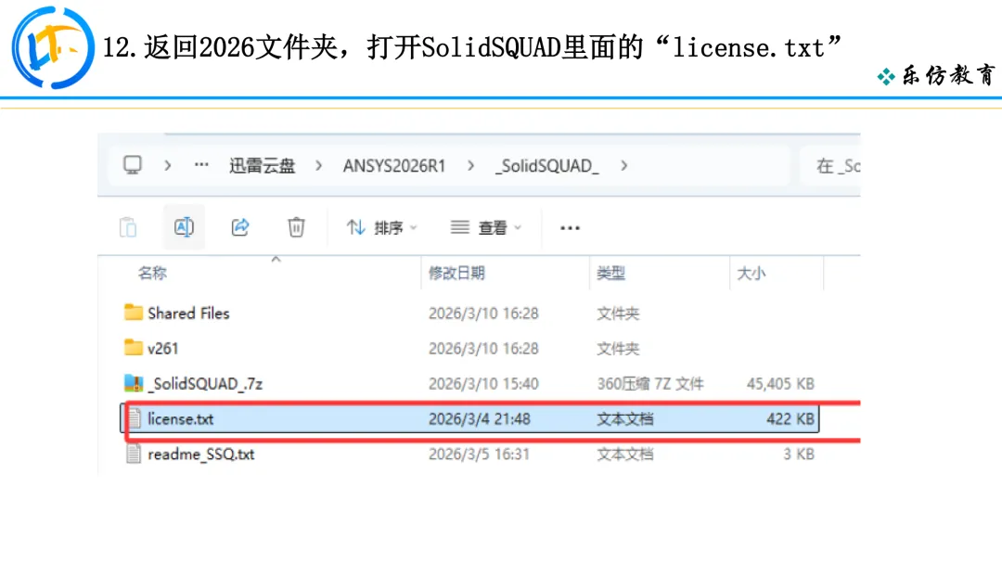Expand the chevron after the computer icon
Viewport: 1002px width, 564px height.
[167, 165]
